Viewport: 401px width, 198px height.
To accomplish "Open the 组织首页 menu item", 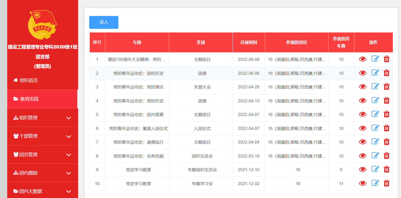I will [29, 80].
